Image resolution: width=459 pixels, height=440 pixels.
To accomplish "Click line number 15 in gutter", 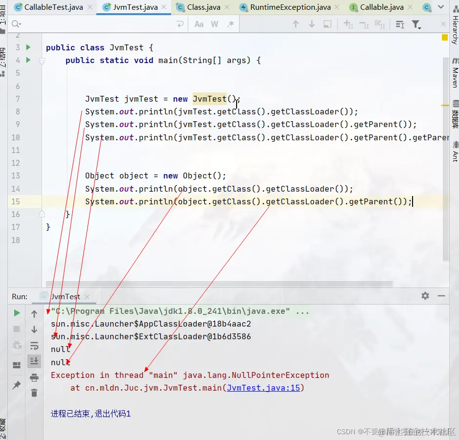I will 16,201.
